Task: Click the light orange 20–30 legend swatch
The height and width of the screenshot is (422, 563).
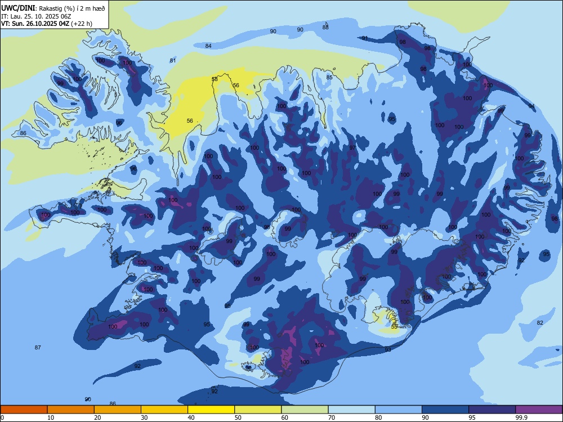Action: 118,410
